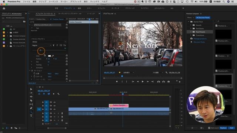Open the font family dropdown
Screen dimensions: 237x133
(49, 42)
